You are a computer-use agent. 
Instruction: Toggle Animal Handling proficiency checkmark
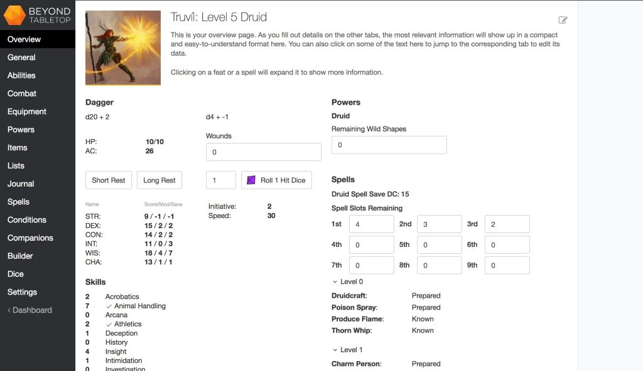coord(109,306)
